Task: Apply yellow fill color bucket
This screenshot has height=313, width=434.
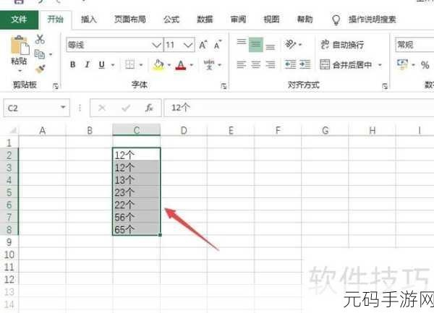Action: 158,65
